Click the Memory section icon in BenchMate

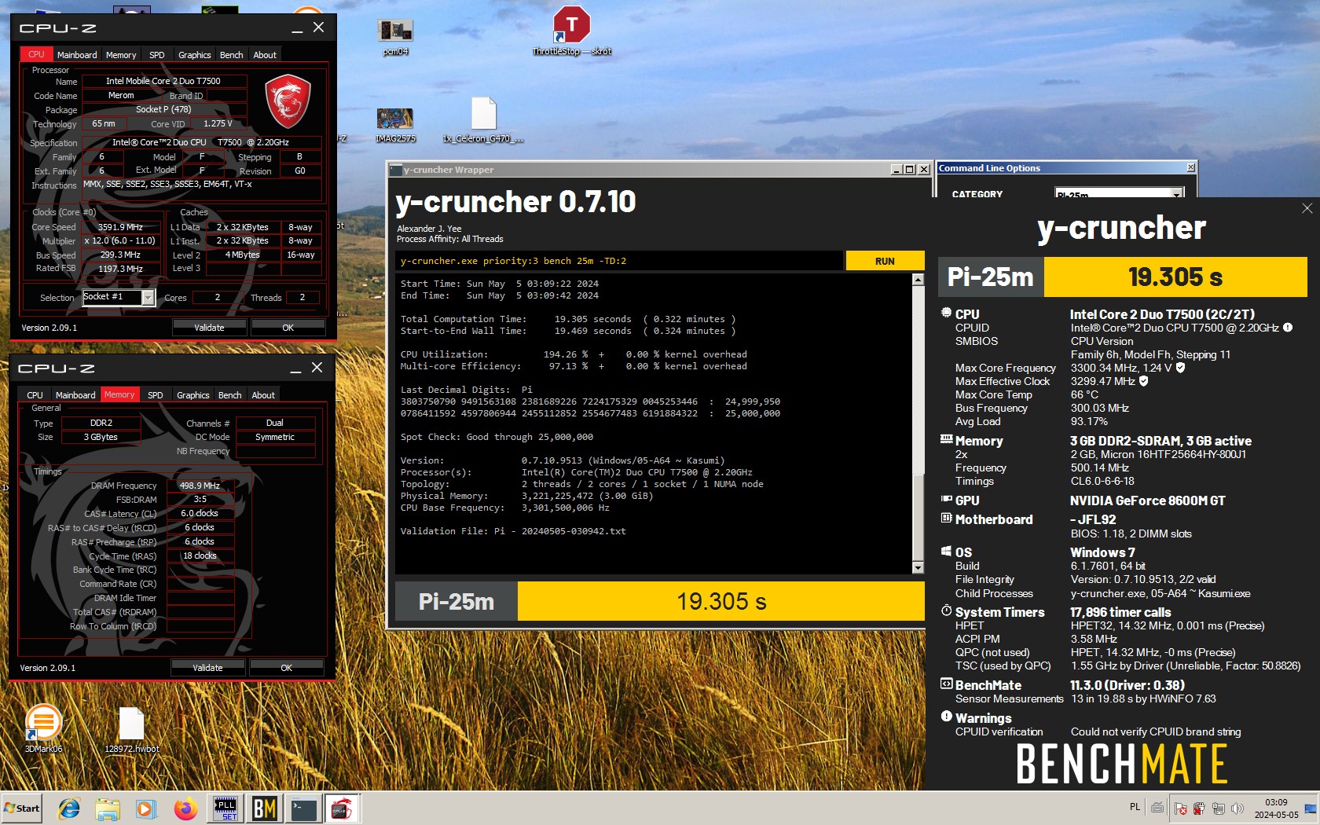[x=947, y=439]
